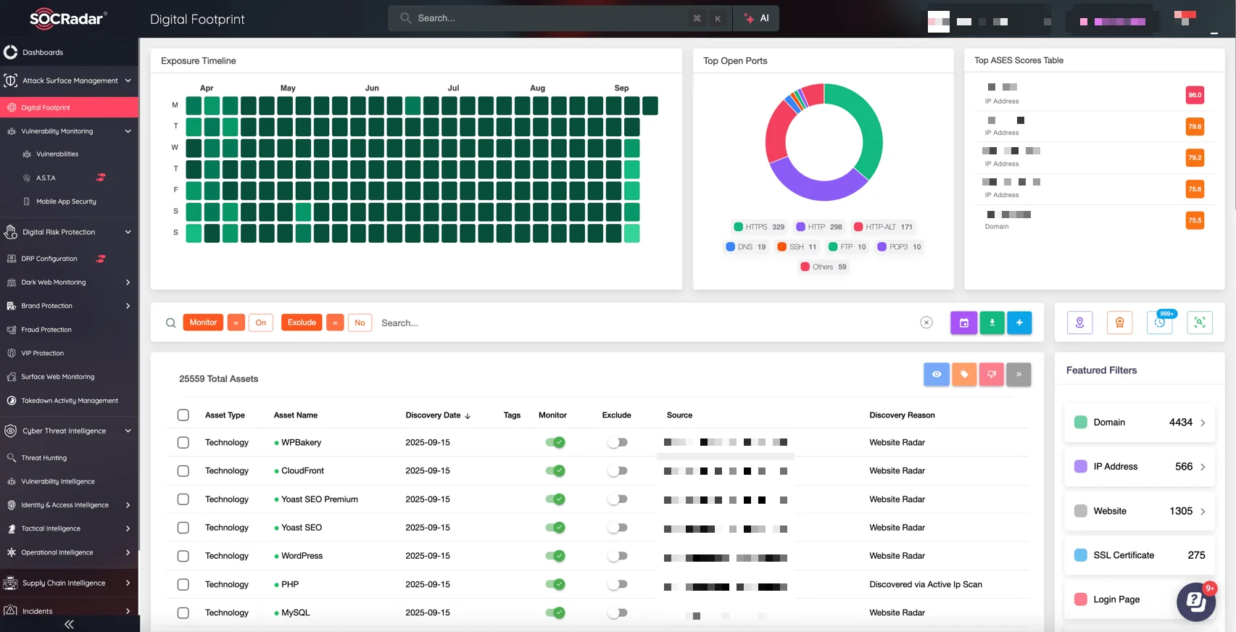Click the magnifier icon in filter bar
The image size is (1236, 632).
pos(170,323)
